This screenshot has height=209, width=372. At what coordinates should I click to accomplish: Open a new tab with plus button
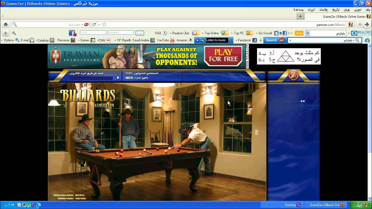[x=300, y=17]
